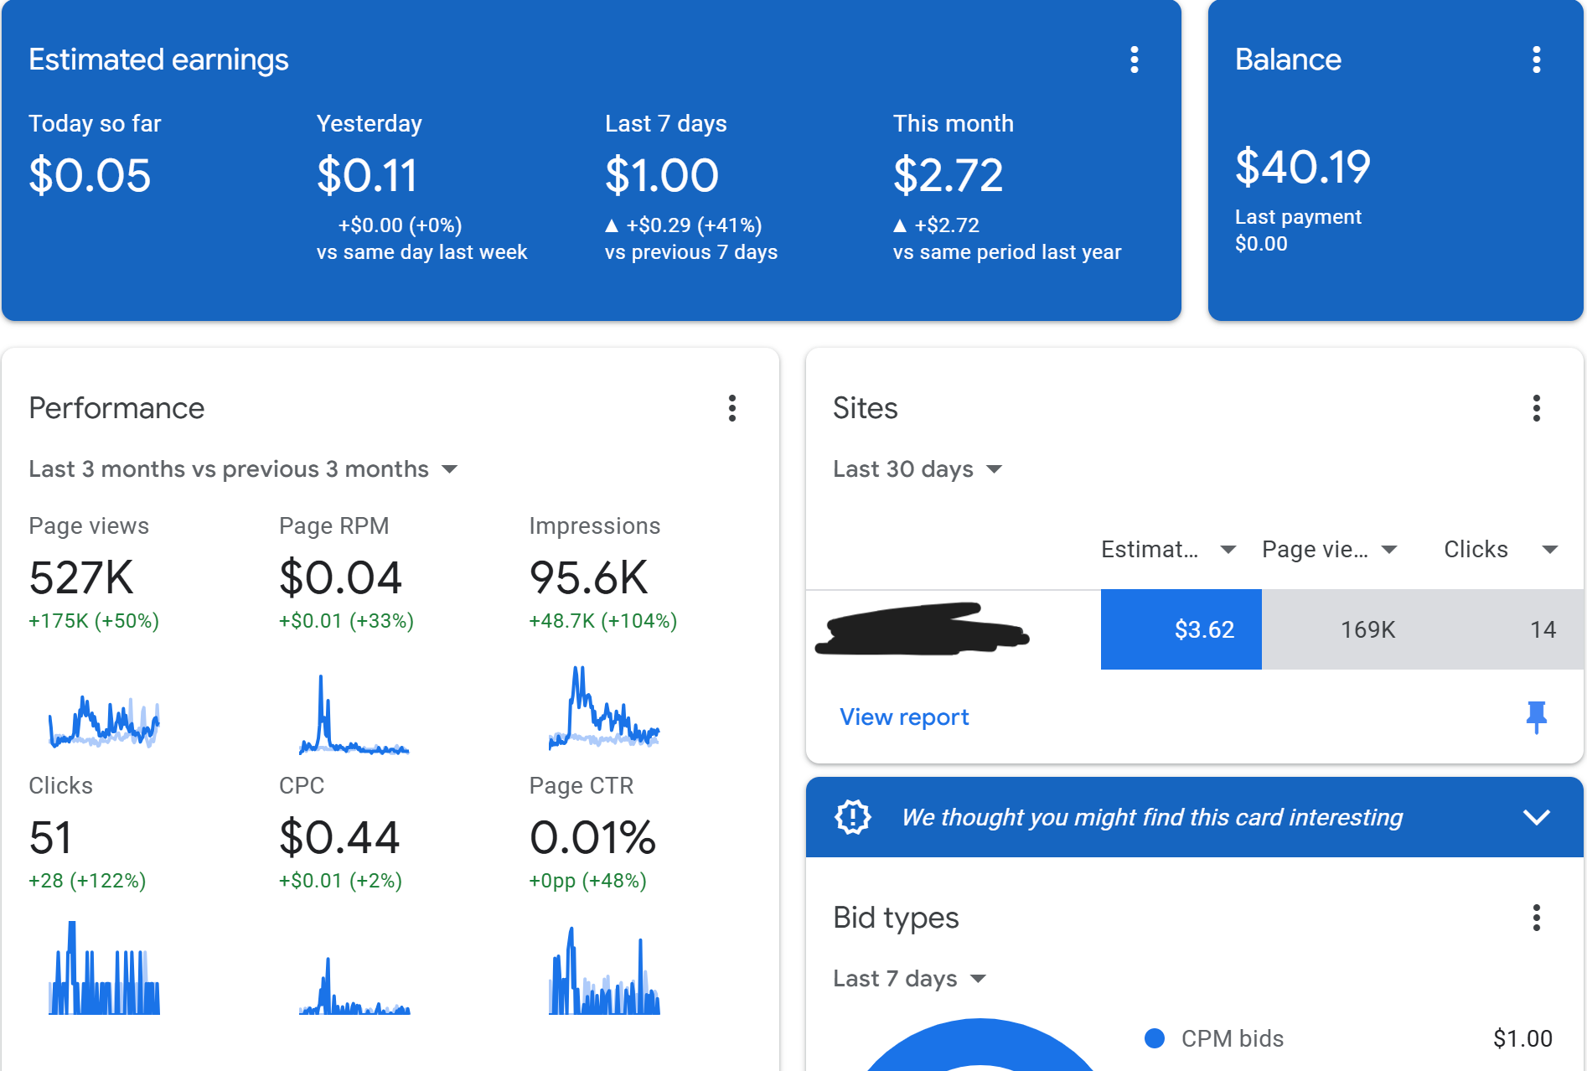Click Last payment $0.00 text
Screen dimensions: 1587x1071
pyautogui.click(x=1298, y=230)
